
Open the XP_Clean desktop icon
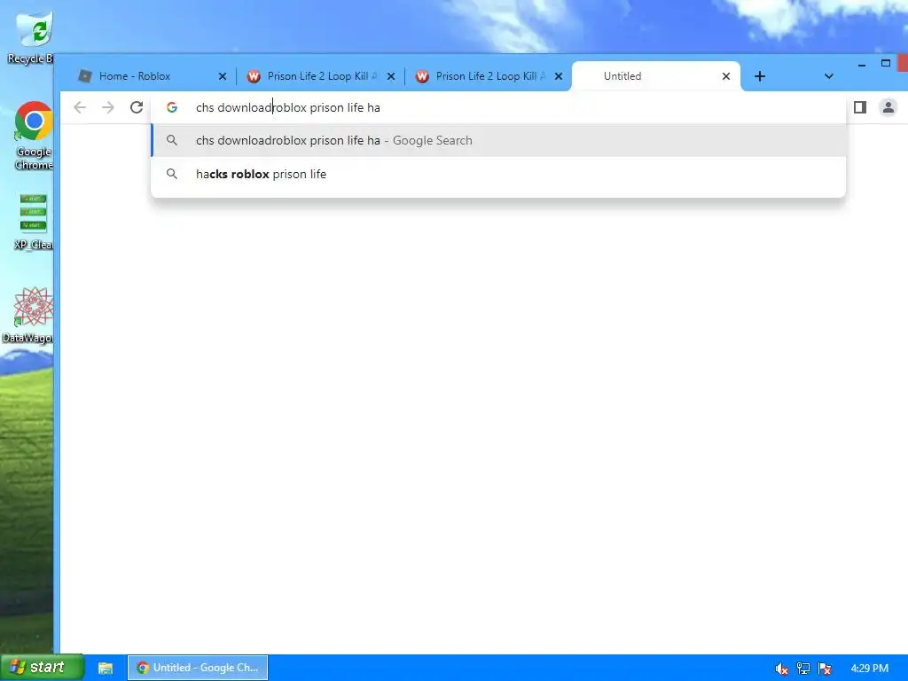tap(34, 222)
